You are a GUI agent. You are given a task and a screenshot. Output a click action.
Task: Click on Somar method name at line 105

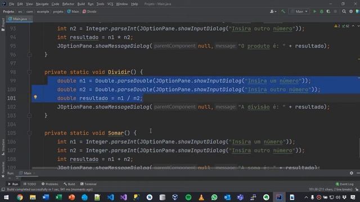pyautogui.click(x=116, y=133)
